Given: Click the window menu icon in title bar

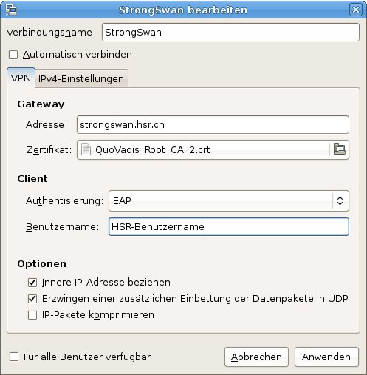Looking at the screenshot, I should click(11, 10).
